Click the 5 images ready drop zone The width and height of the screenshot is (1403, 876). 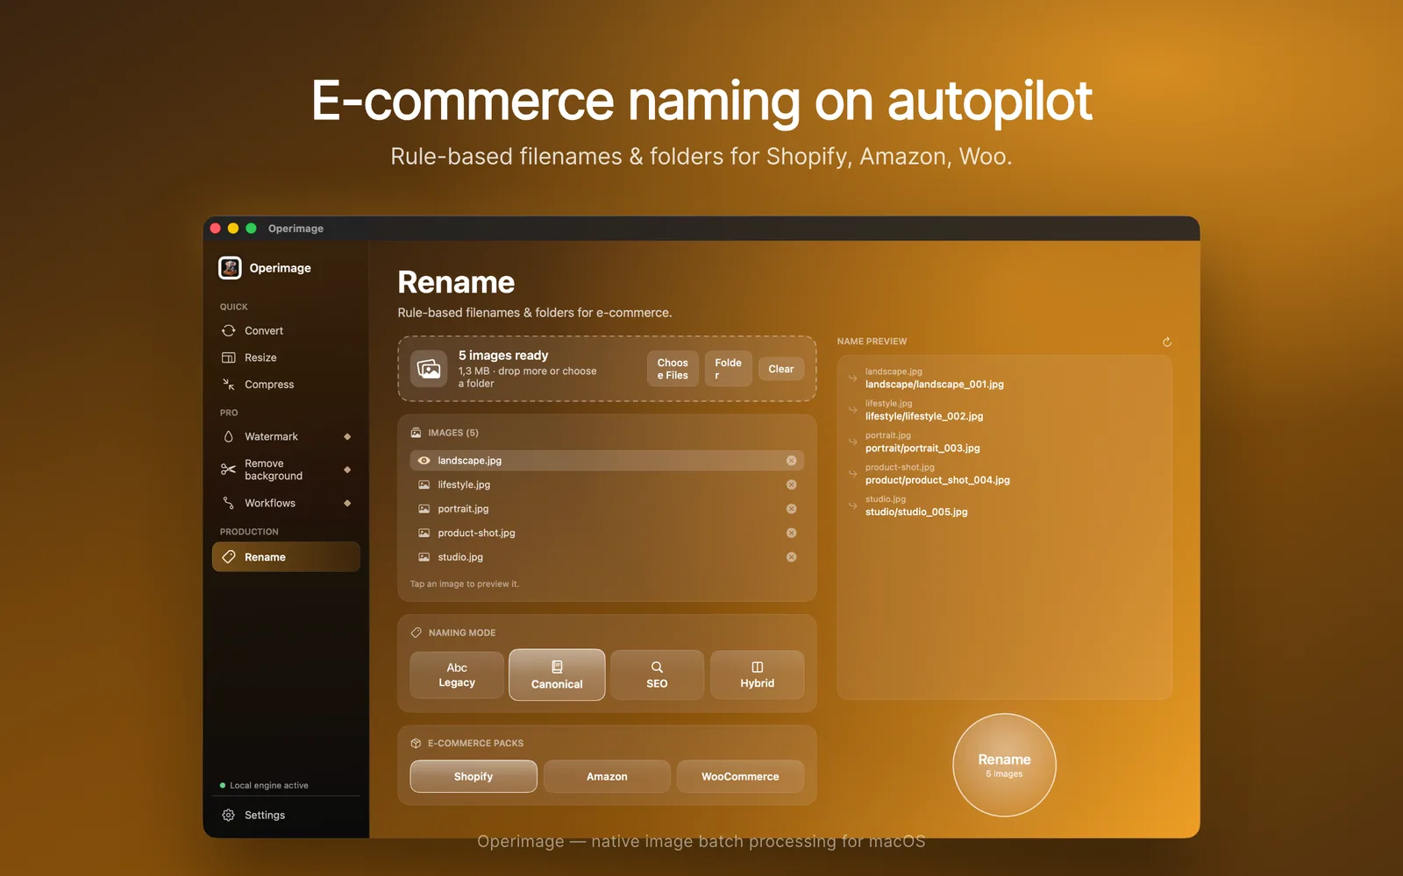coord(607,369)
